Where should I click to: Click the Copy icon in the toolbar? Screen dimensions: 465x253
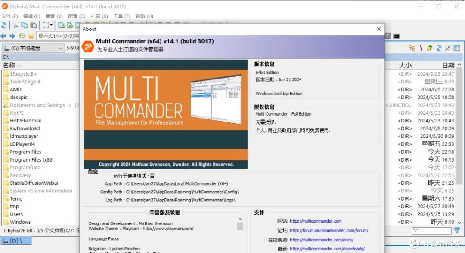tap(24, 25)
